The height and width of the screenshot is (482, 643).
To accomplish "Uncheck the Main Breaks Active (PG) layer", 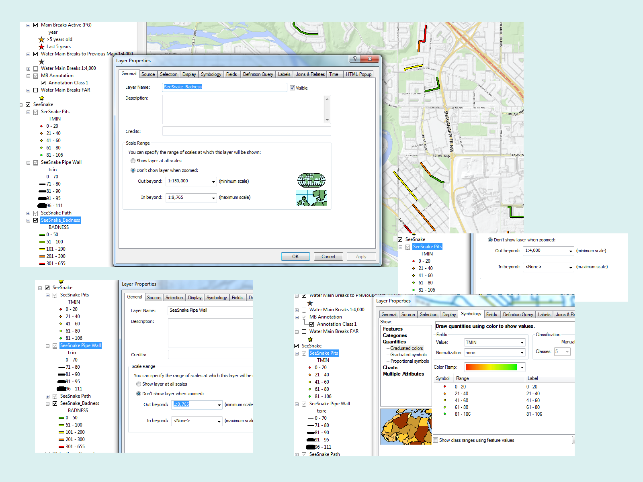I will pos(36,25).
